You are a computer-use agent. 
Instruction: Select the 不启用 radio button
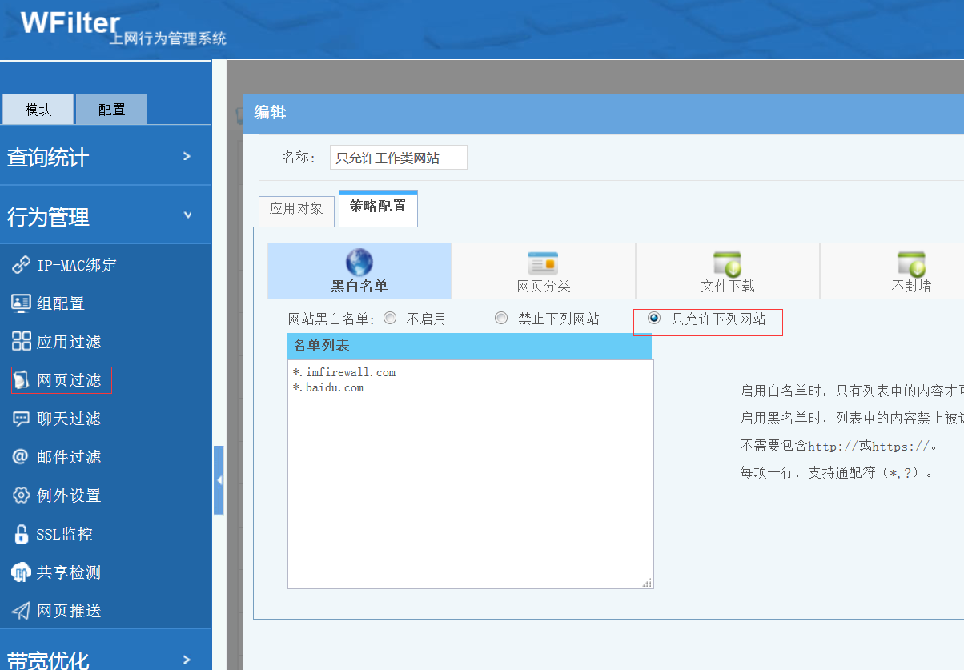[x=390, y=319]
